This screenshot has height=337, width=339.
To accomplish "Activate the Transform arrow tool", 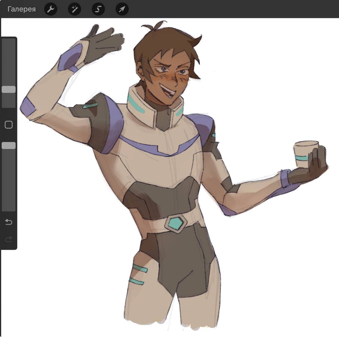I will [122, 9].
